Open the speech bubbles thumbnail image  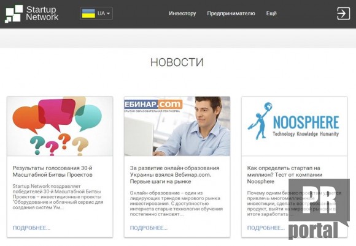[60, 126]
